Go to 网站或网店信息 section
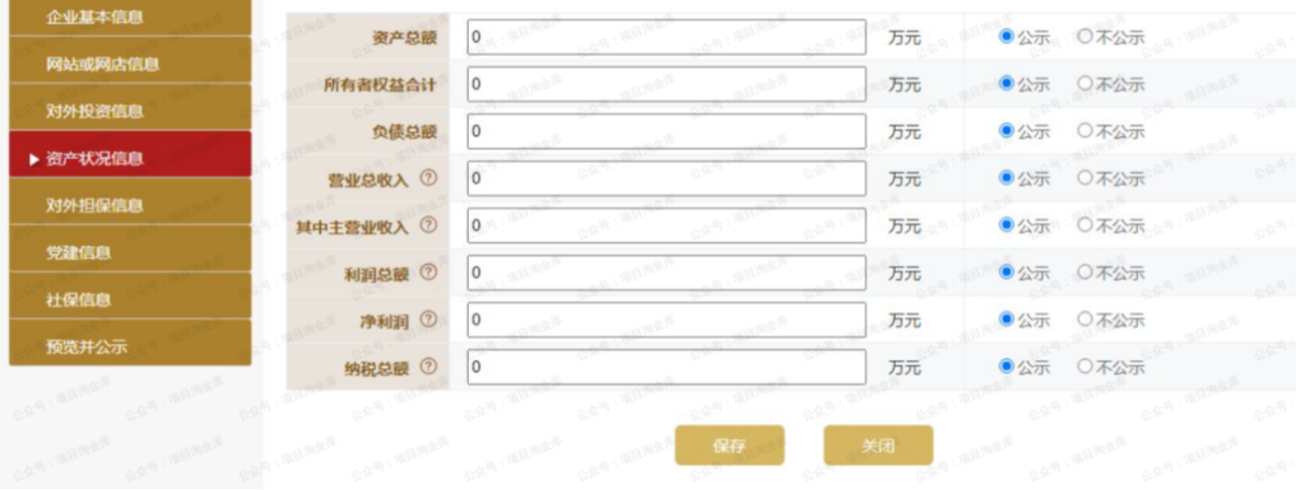 pyautogui.click(x=130, y=63)
